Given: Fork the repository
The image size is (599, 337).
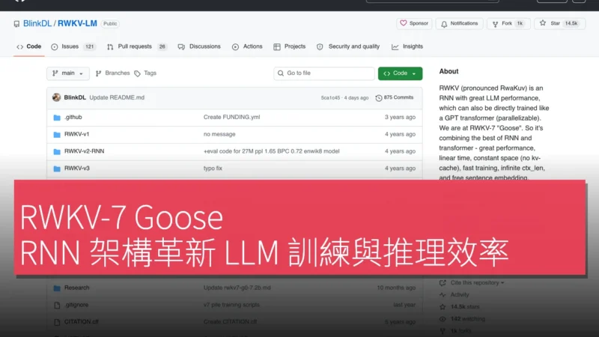Looking at the screenshot, I should (508, 23).
